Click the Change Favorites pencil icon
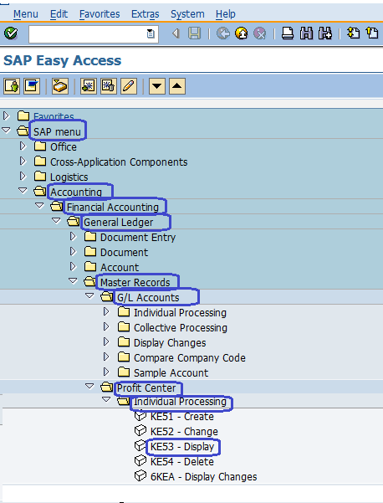Screen dimensions: 383x503 click(x=129, y=86)
